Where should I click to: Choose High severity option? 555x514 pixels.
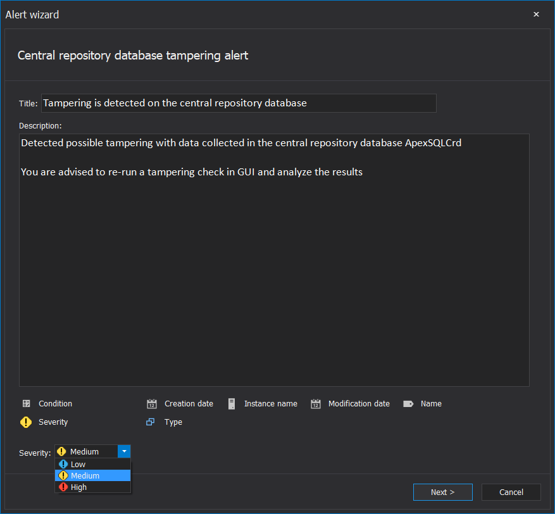click(93, 487)
